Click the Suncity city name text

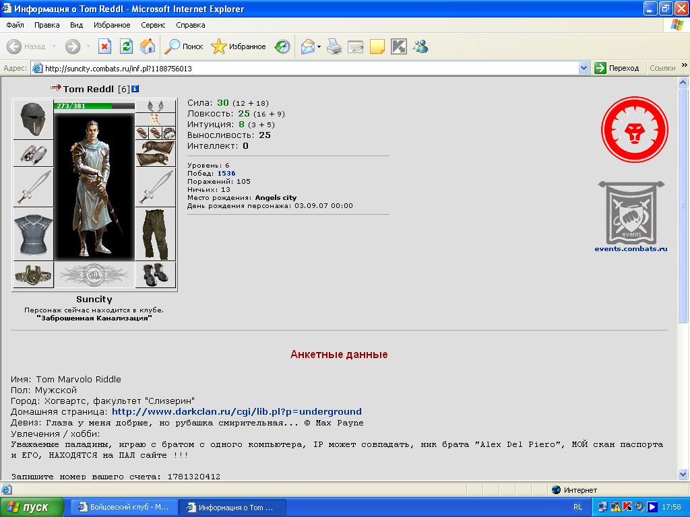[94, 300]
